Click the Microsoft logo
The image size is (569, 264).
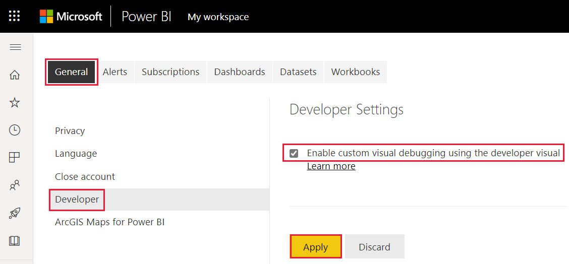(71, 16)
